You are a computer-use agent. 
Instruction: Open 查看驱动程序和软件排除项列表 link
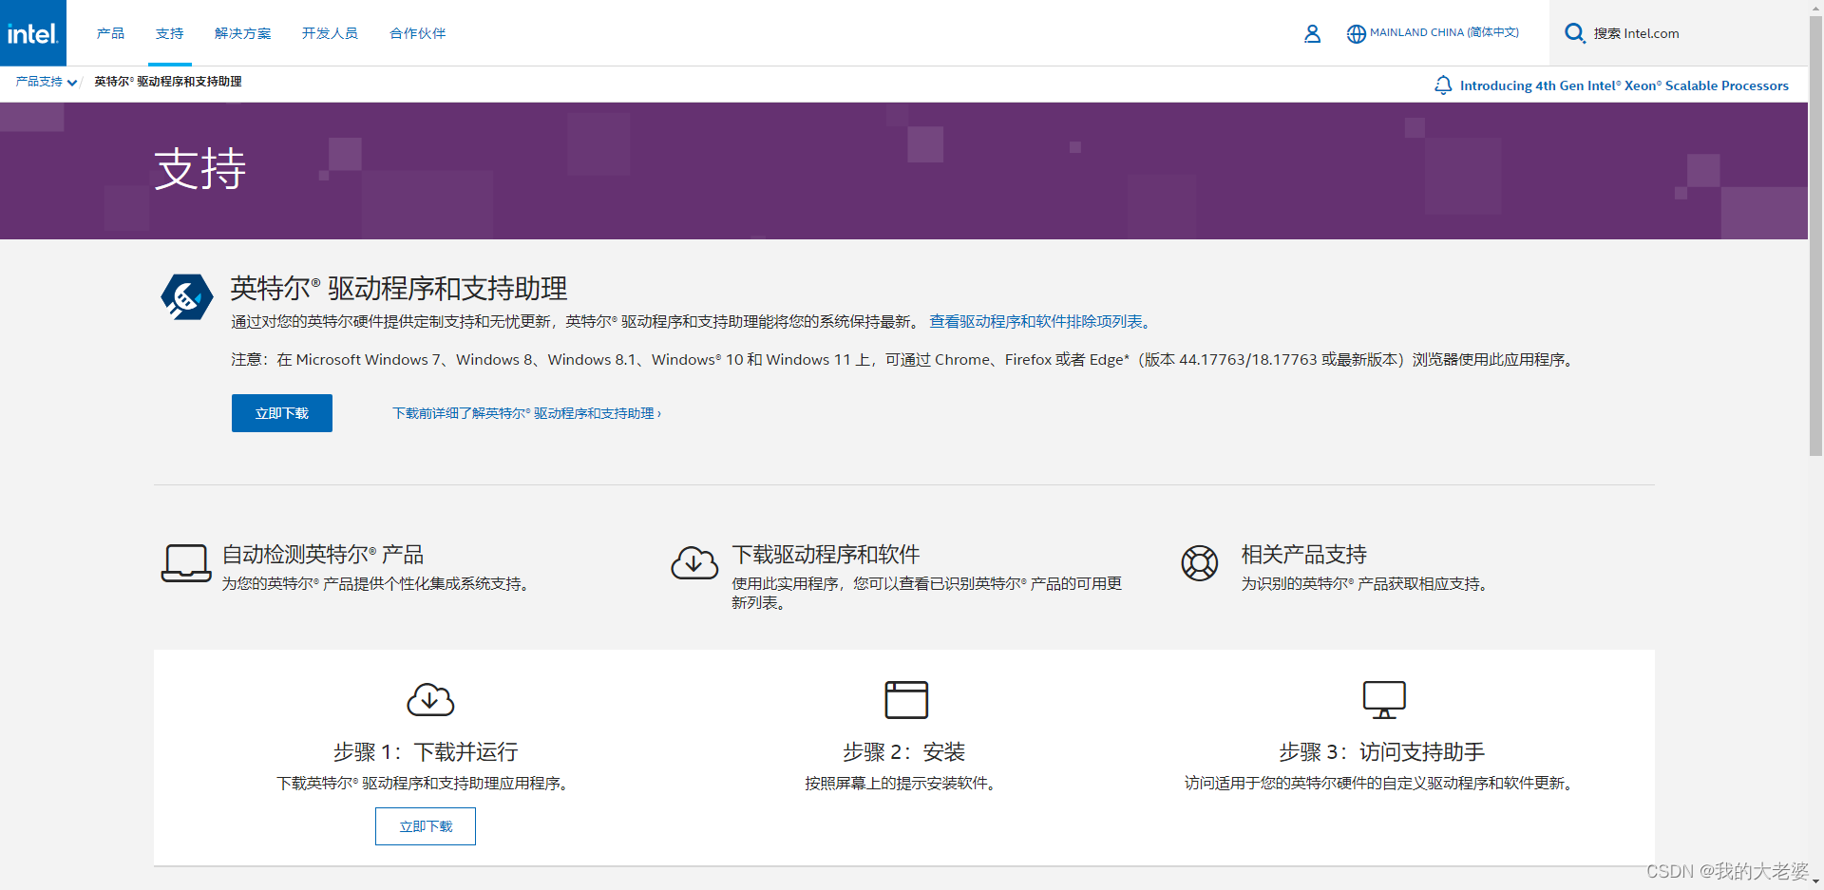point(1040,322)
